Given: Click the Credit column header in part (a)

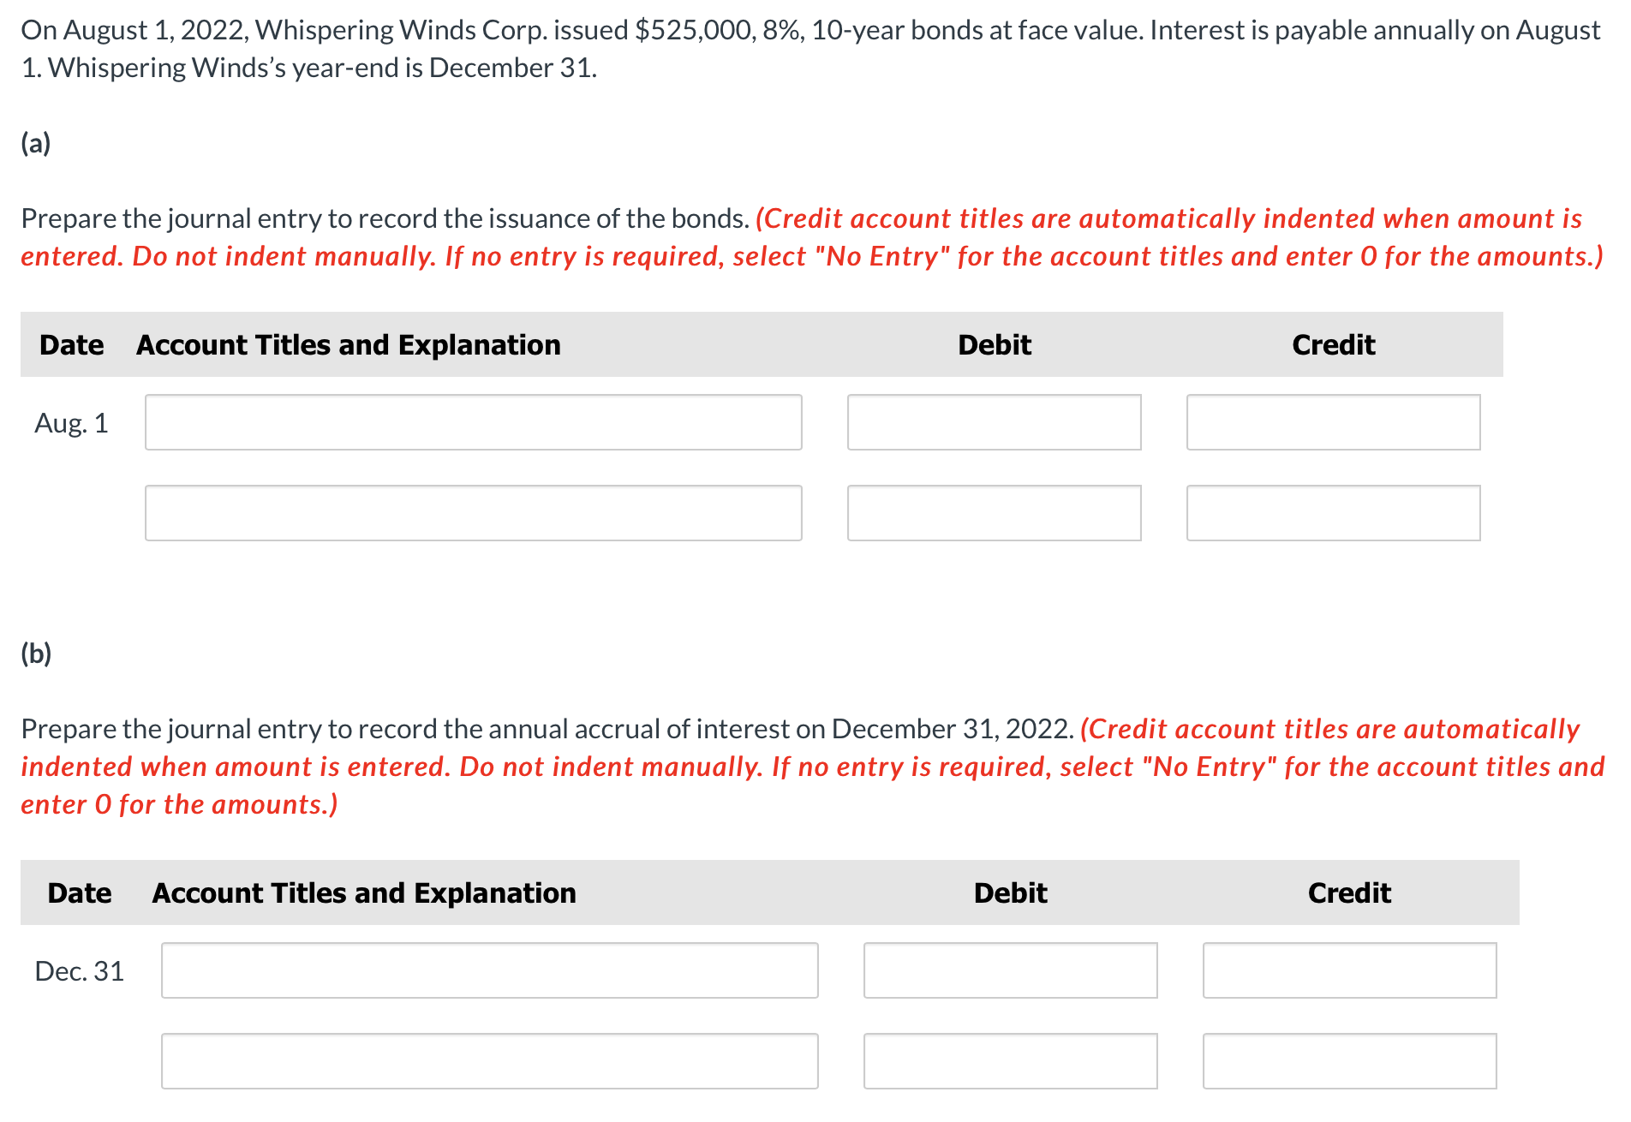Looking at the screenshot, I should click(x=1333, y=344).
